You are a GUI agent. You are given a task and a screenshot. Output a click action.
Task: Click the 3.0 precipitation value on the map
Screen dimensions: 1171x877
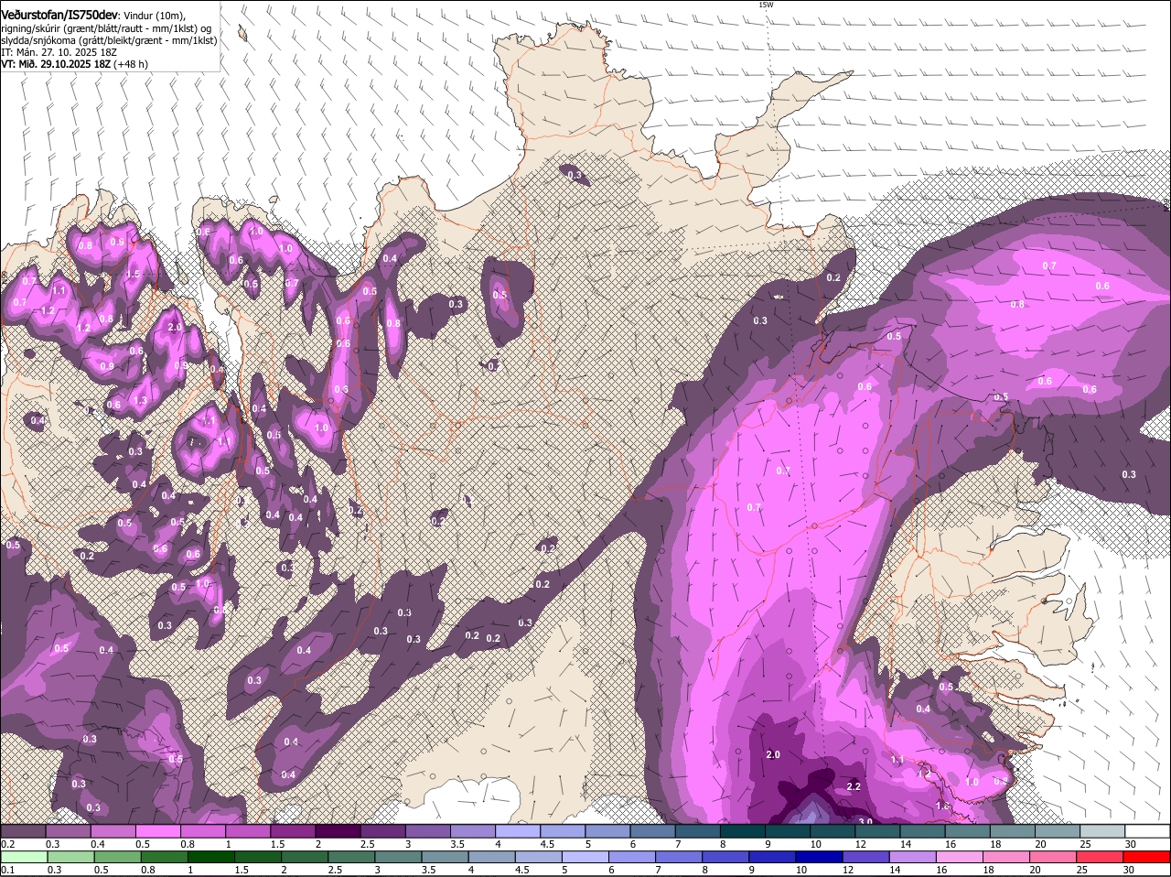[865, 822]
